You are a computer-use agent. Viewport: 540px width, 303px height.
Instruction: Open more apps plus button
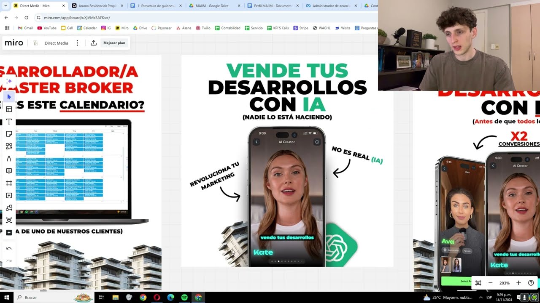pos(9,233)
